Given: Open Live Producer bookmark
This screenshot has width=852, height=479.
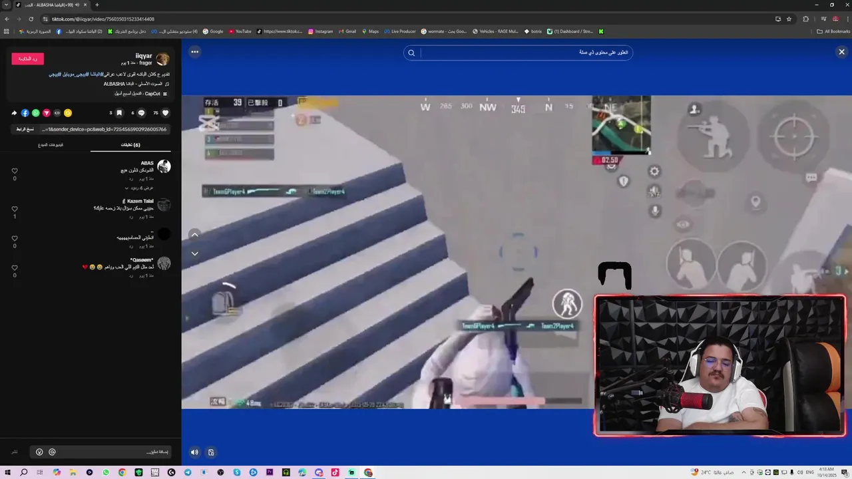Looking at the screenshot, I should pos(399,31).
